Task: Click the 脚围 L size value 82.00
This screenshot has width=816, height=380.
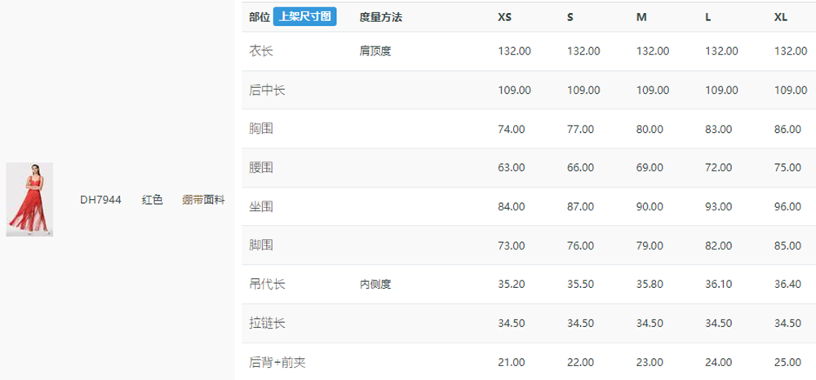Action: pos(719,245)
